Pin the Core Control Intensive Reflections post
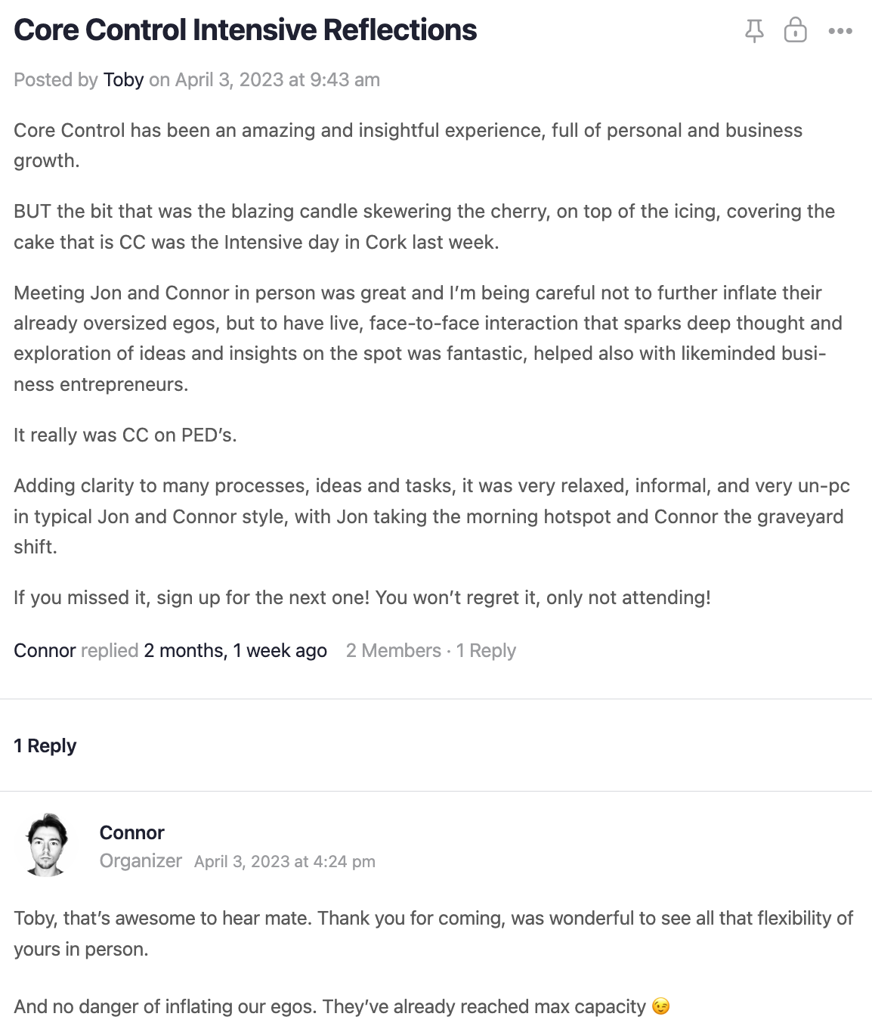This screenshot has height=1029, width=872. click(x=753, y=30)
